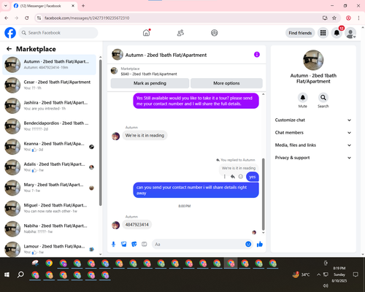Search in conversation using magnifier icon

pos(323,98)
